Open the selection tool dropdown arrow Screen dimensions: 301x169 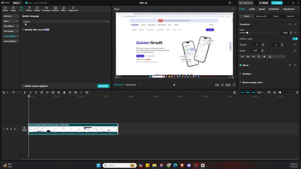[8, 92]
